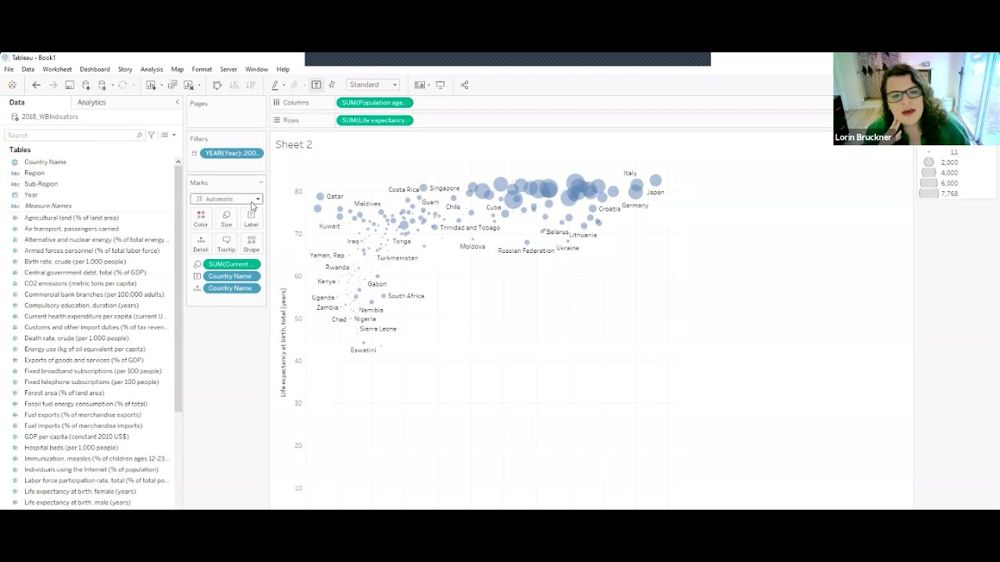Click the group members paperclip icon
The image size is (1000, 562).
pyautogui.click(x=294, y=85)
